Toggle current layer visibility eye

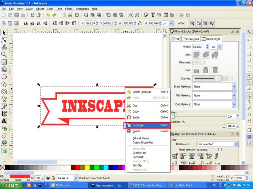point(47,178)
